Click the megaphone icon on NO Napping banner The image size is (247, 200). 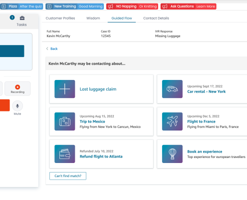(x=111, y=6)
